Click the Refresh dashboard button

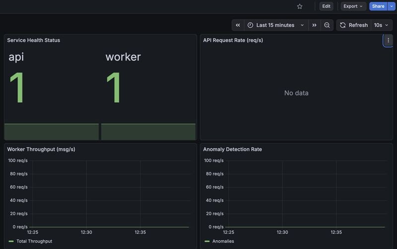point(354,25)
